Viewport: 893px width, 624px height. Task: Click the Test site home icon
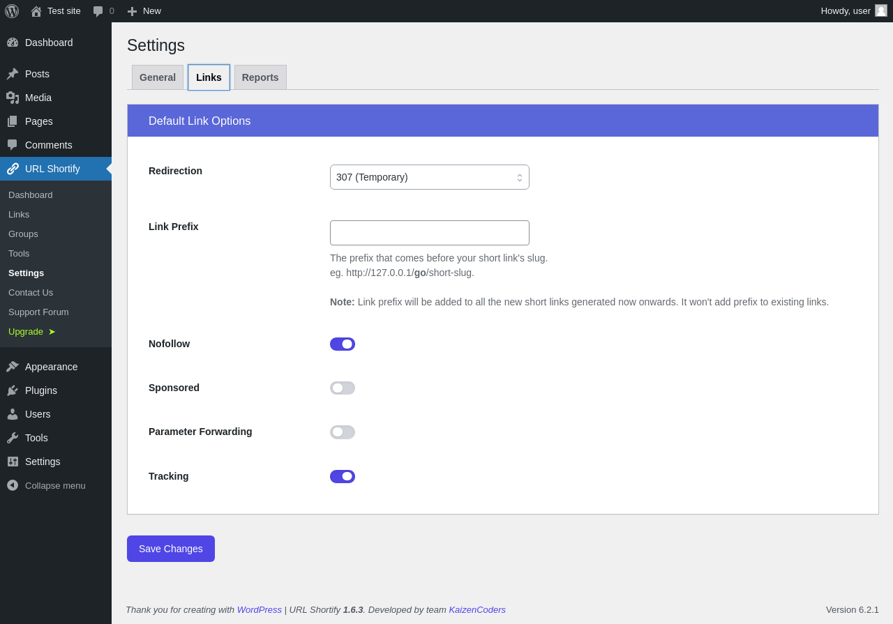tap(36, 11)
